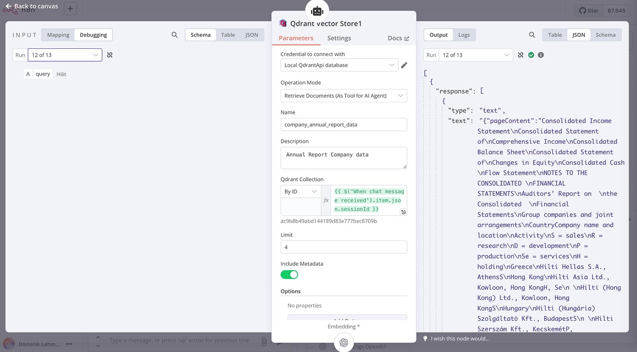Toggle the Include Metadata switch
The width and height of the screenshot is (637, 352).
(289, 275)
